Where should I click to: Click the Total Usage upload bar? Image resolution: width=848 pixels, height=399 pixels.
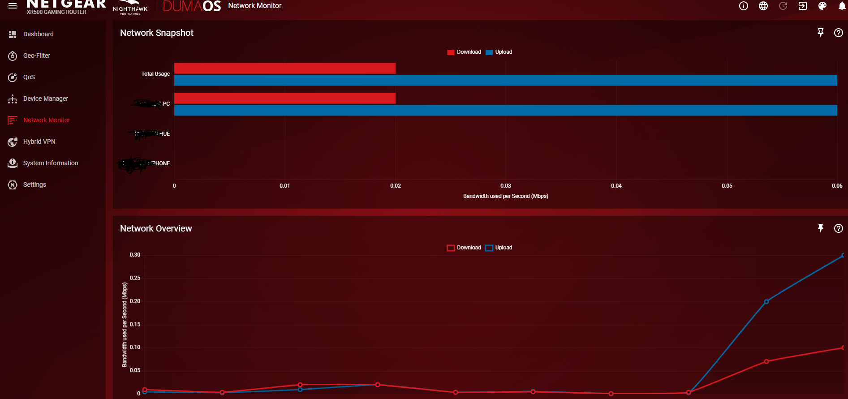click(x=505, y=80)
